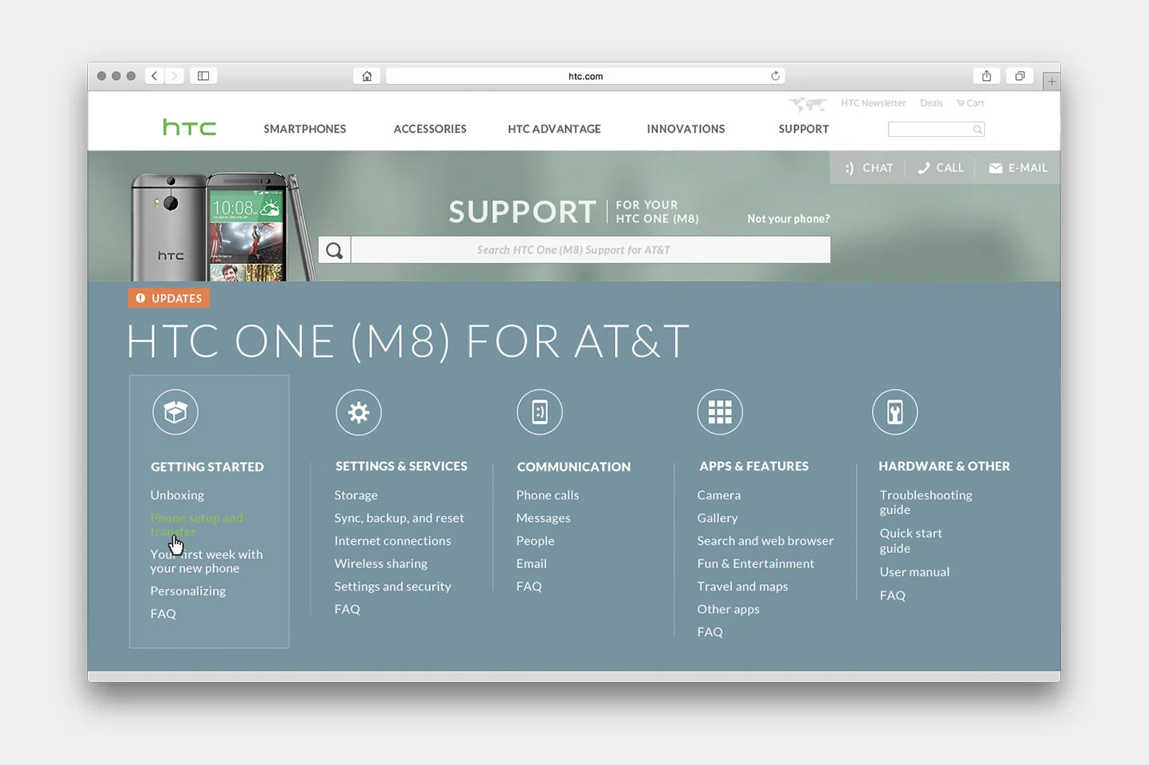
Task: Open the Travel and maps topic
Action: [742, 587]
